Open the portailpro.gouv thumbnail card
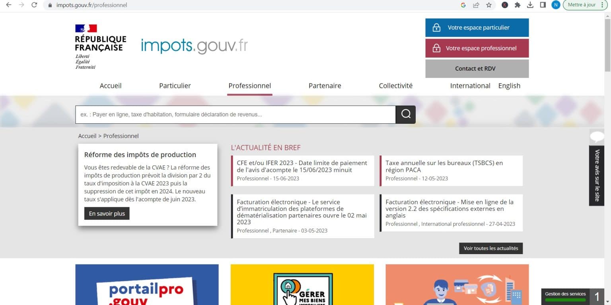Viewport: 611px width, 305px height. tap(147, 284)
